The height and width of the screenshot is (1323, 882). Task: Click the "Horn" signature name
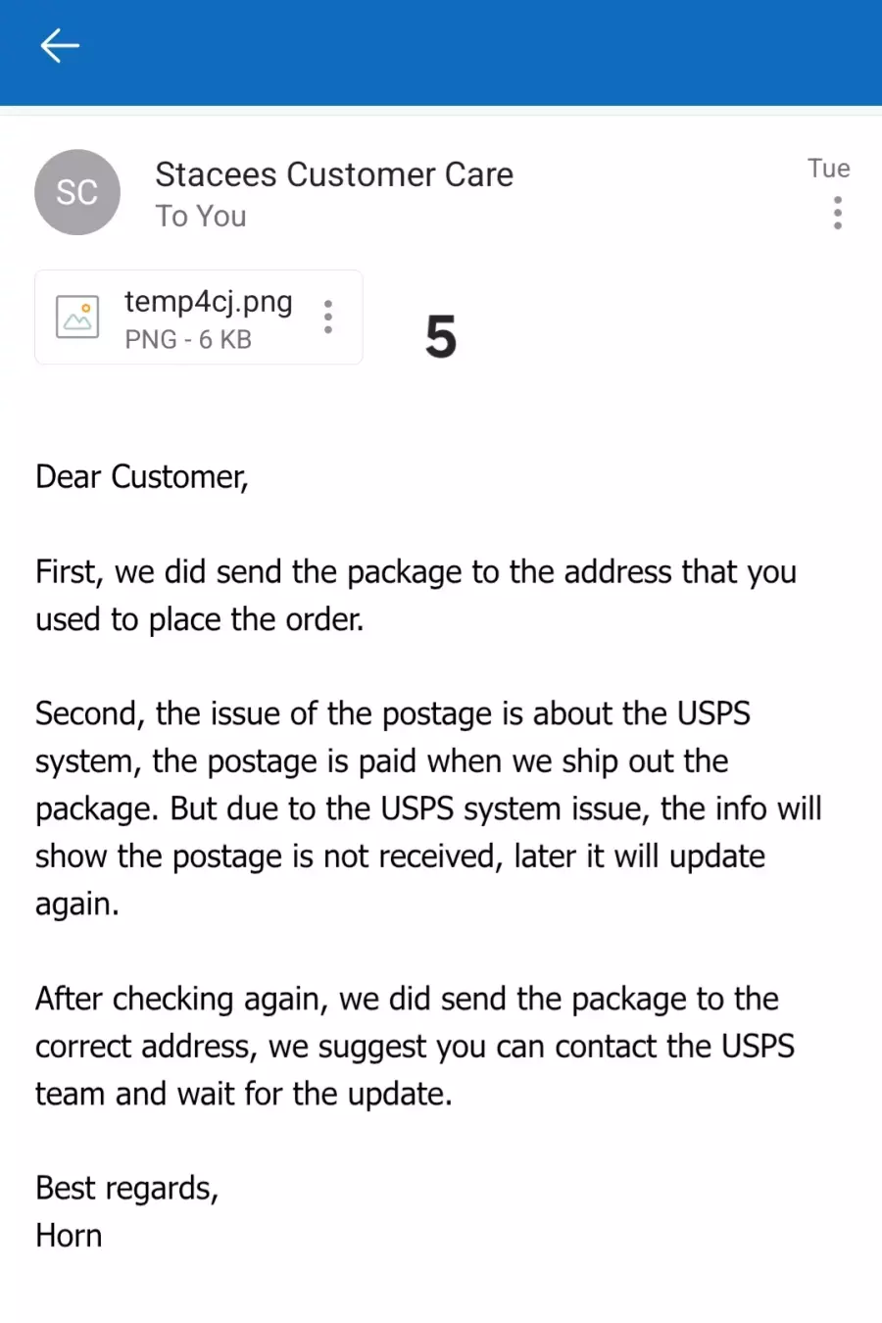69,1236
